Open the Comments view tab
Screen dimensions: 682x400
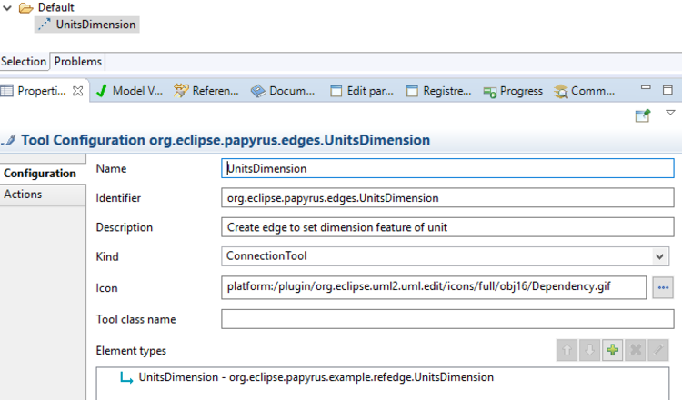[585, 90]
